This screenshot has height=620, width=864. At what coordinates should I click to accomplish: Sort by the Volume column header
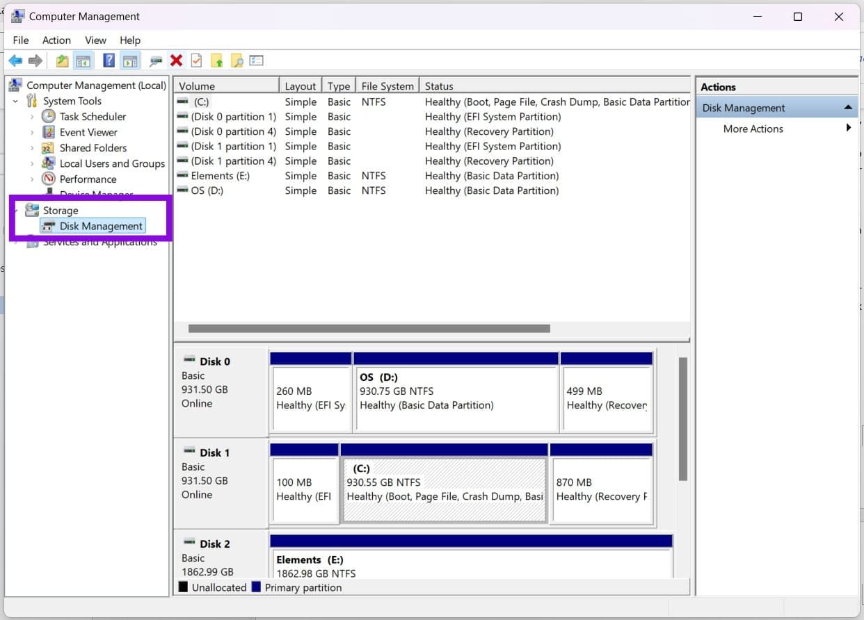(226, 86)
